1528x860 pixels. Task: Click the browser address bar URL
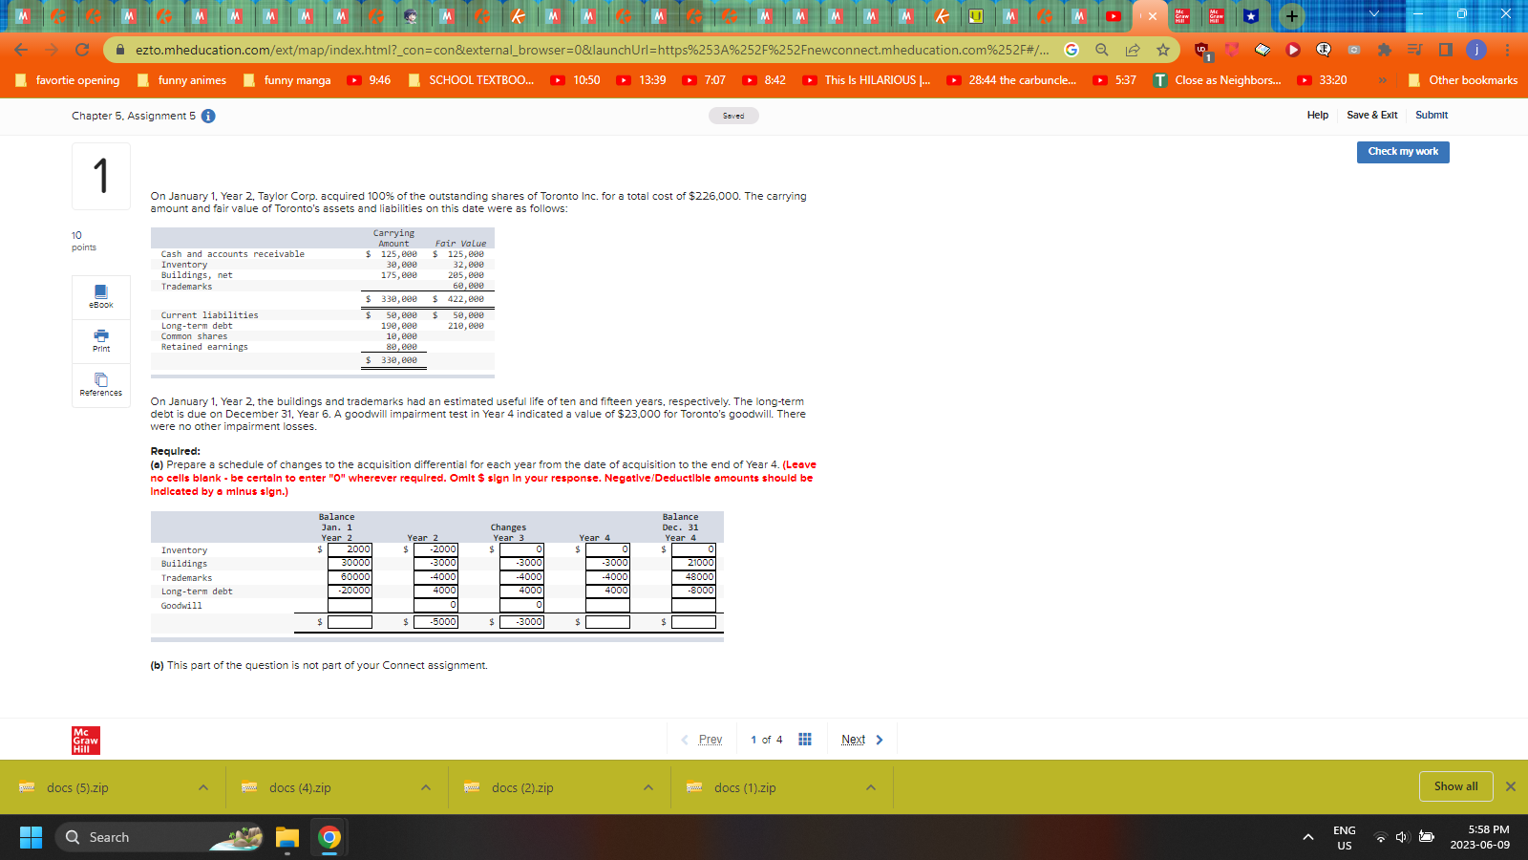coord(592,50)
